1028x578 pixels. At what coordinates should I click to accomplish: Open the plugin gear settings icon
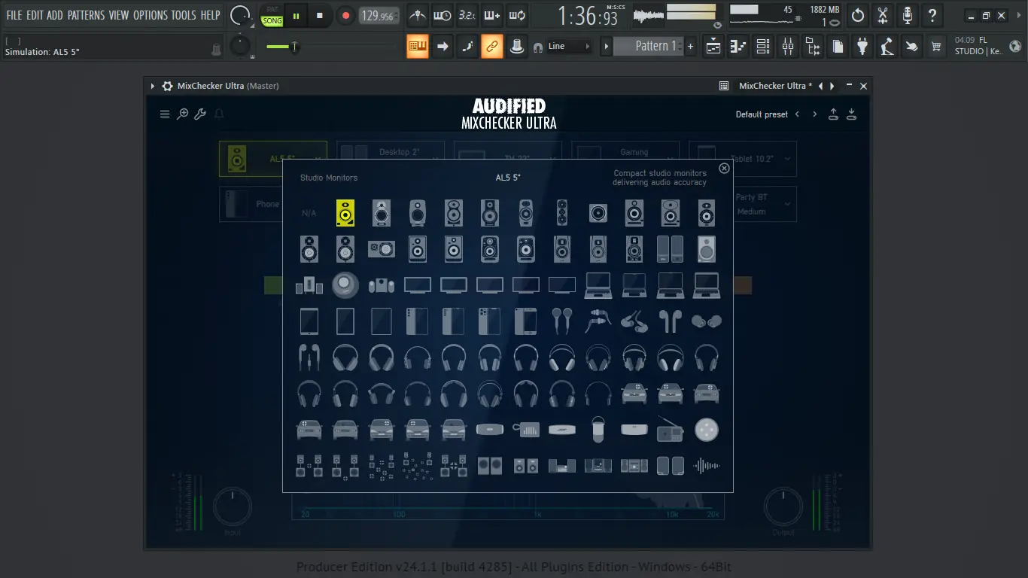167,86
